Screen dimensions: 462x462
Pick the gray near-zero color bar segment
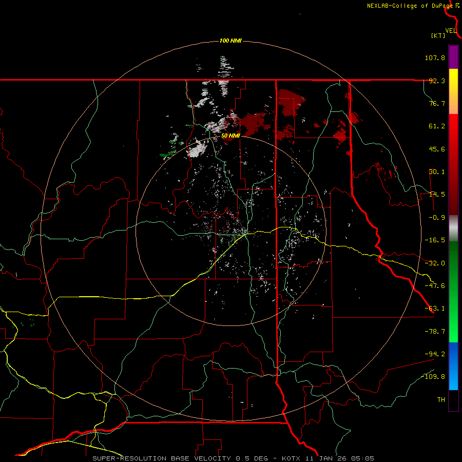[453, 228]
